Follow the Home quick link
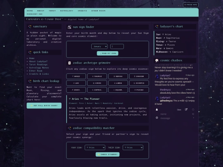The height and width of the screenshot is (167, 223). click(x=32, y=58)
